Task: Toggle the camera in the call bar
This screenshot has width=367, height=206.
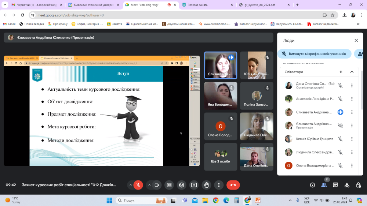Action: click(x=157, y=185)
